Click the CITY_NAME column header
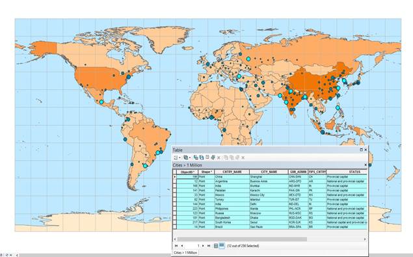This screenshot has width=413, height=257. click(269, 172)
